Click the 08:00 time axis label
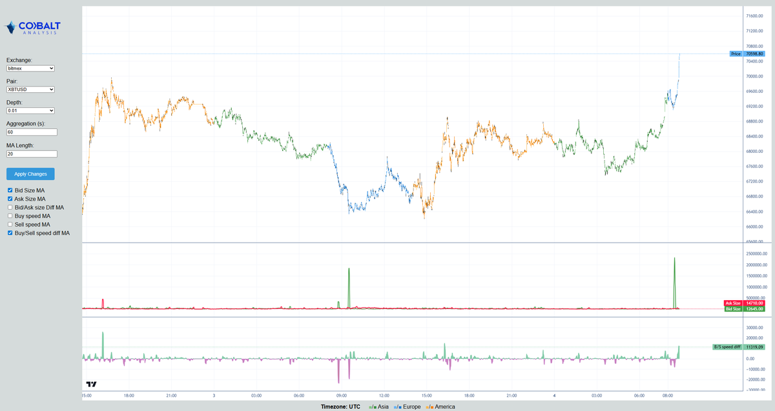Screen dimensions: 775x411 point(668,395)
